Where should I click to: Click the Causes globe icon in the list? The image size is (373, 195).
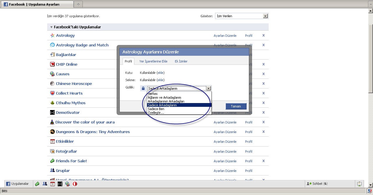[x=52, y=74]
